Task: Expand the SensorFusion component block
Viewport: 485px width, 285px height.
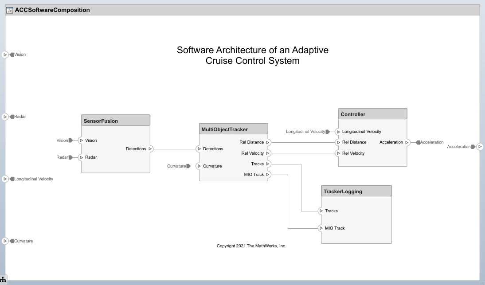Action: click(116, 146)
